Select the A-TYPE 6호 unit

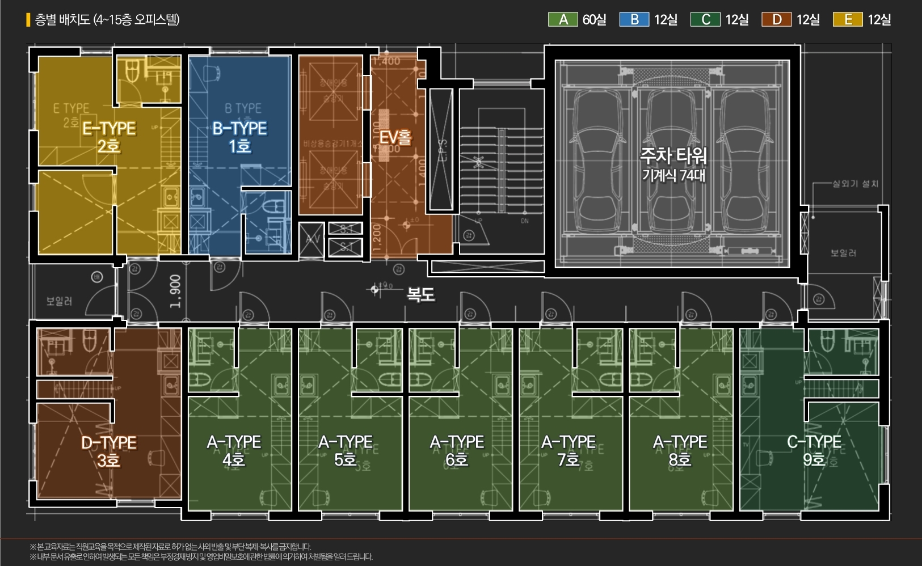(457, 451)
